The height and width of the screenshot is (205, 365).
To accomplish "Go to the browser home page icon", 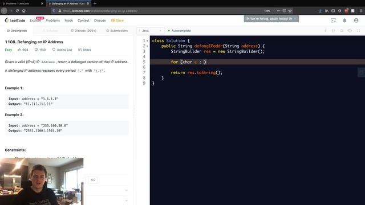I will click(24, 11).
